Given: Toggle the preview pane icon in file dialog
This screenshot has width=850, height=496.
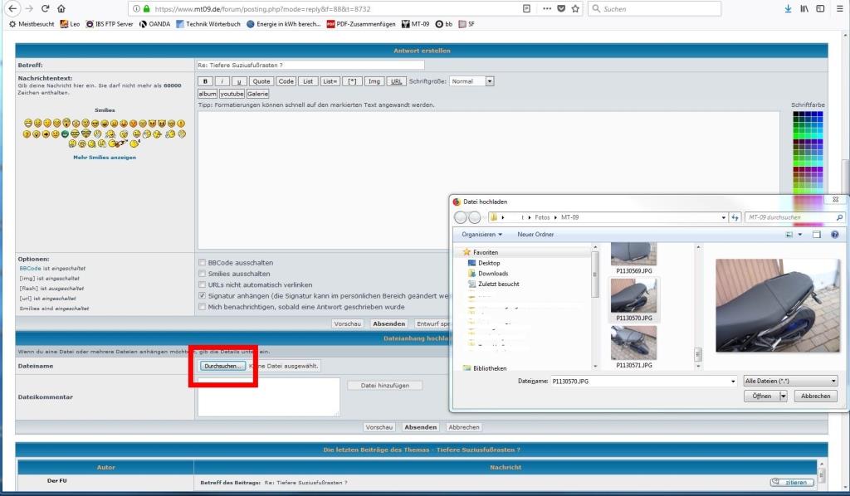Looking at the screenshot, I should 817,235.
